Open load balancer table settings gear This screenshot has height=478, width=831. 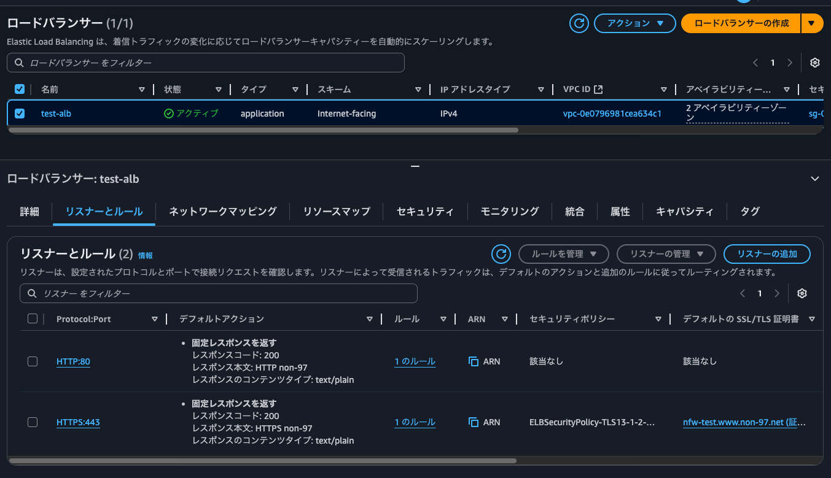click(x=815, y=63)
